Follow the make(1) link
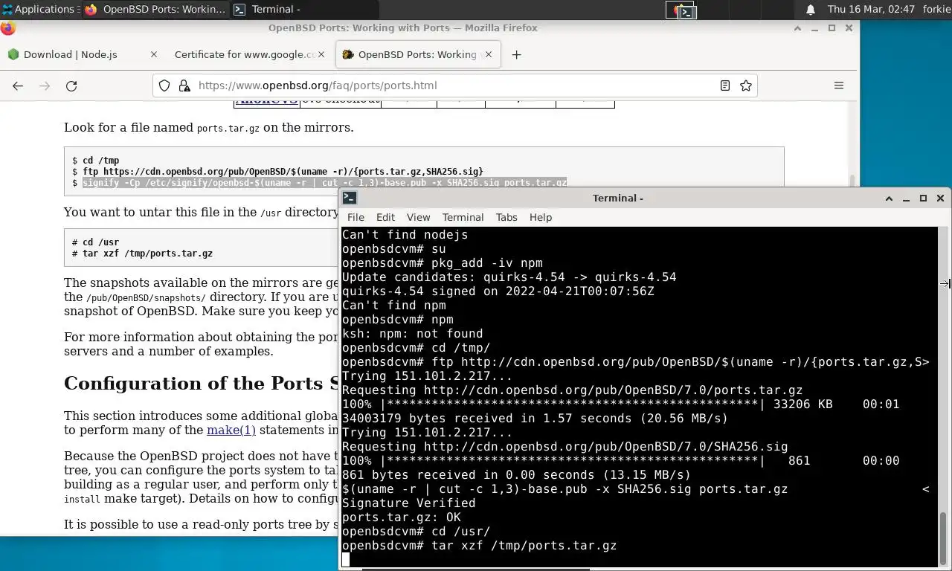Viewport: 952px width, 571px height. (231, 430)
